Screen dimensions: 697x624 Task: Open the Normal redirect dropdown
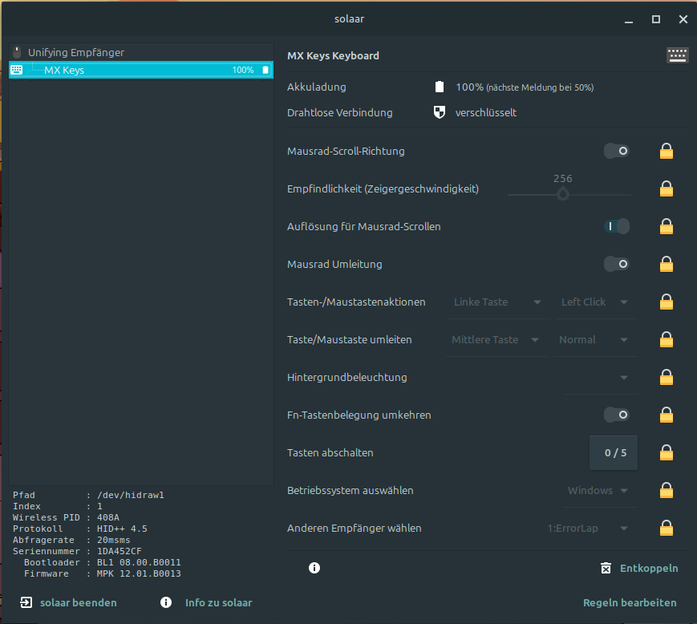(x=595, y=340)
